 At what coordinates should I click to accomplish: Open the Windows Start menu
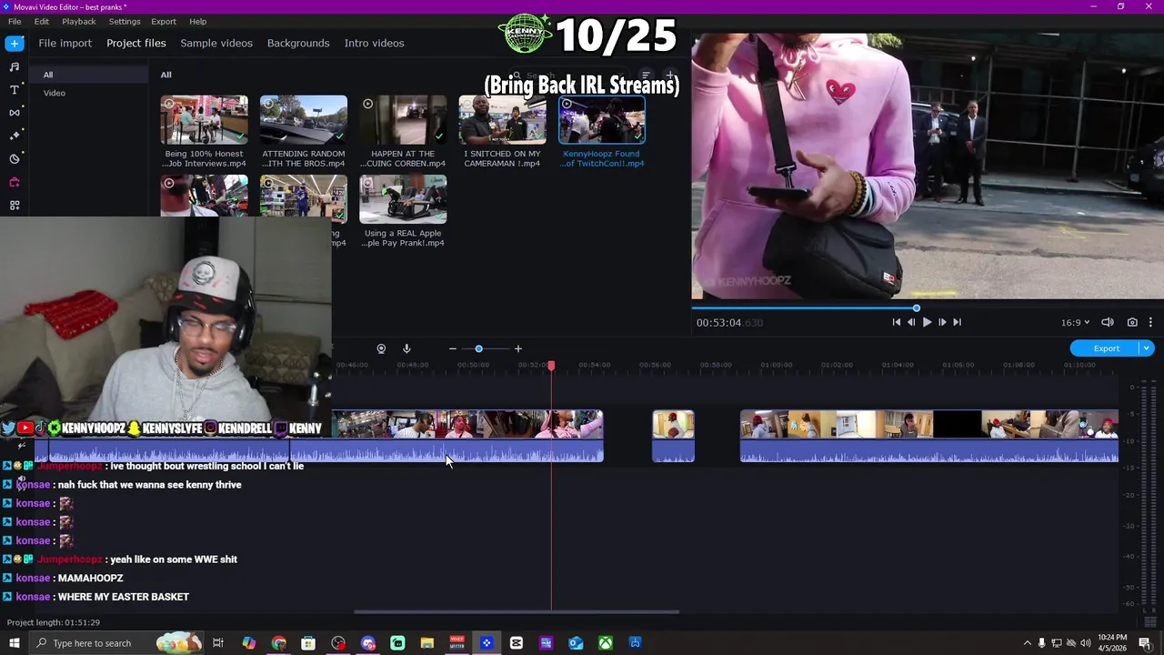coord(15,643)
